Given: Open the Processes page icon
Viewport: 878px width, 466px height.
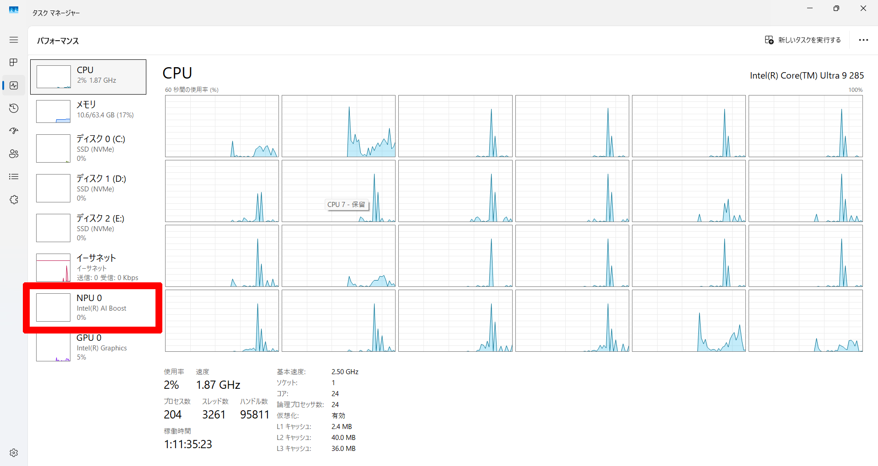Looking at the screenshot, I should (14, 62).
